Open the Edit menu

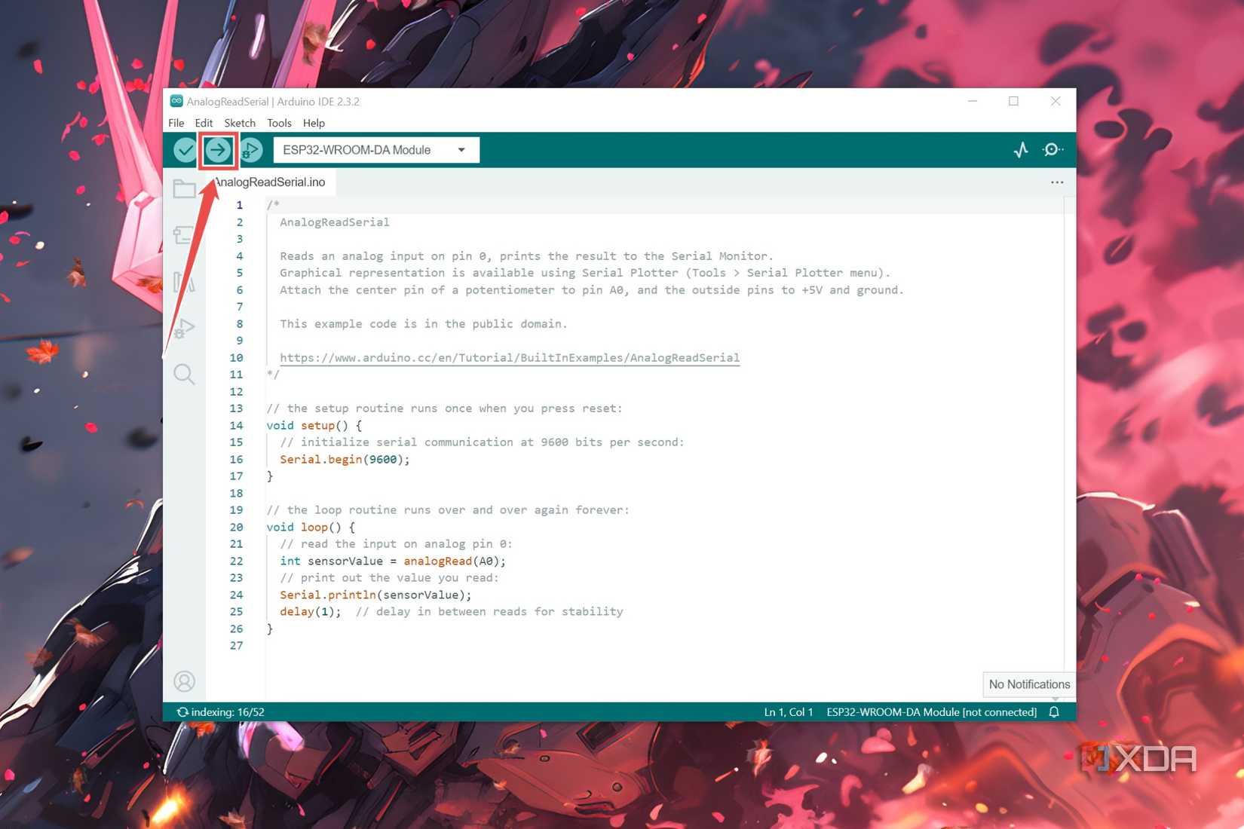point(204,123)
